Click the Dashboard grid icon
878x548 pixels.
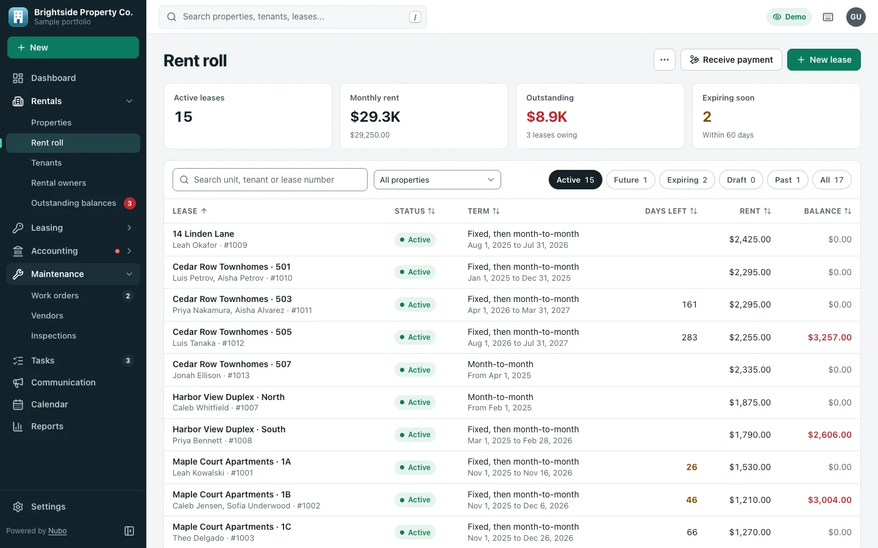tap(18, 78)
